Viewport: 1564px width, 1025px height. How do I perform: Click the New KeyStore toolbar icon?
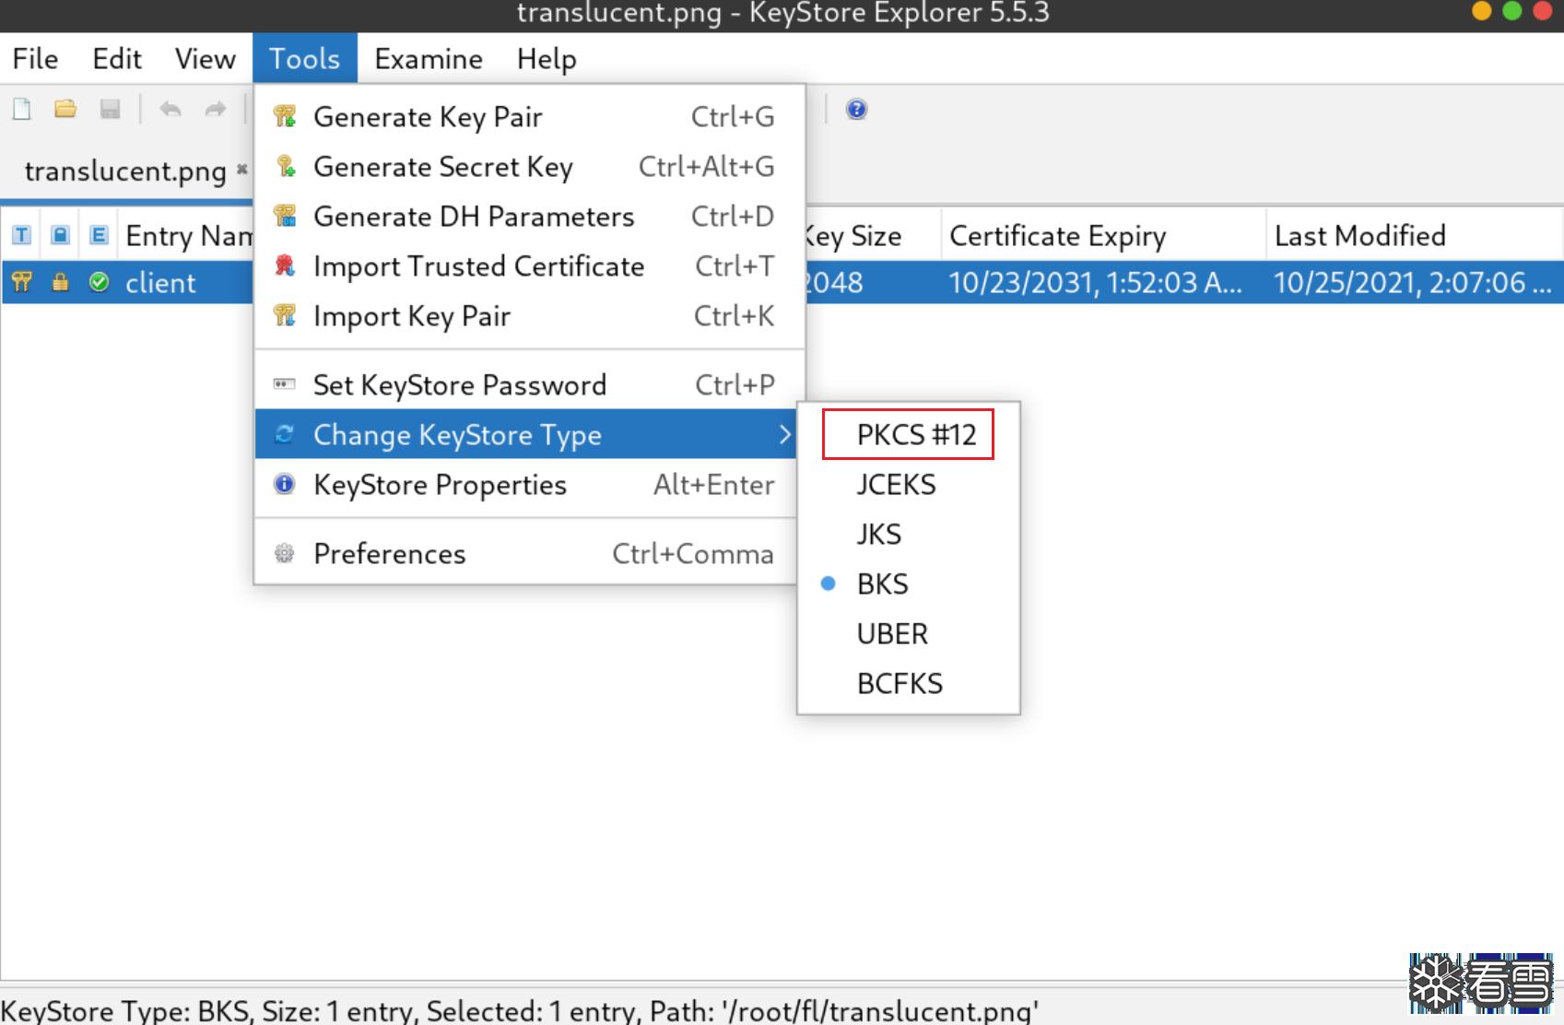22,110
